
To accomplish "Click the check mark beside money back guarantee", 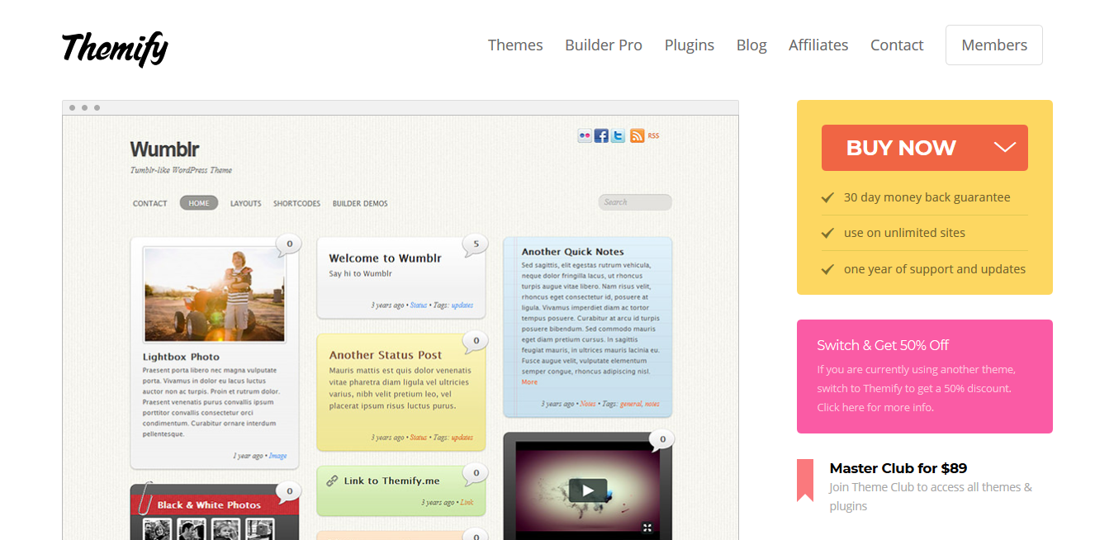I will coord(827,197).
